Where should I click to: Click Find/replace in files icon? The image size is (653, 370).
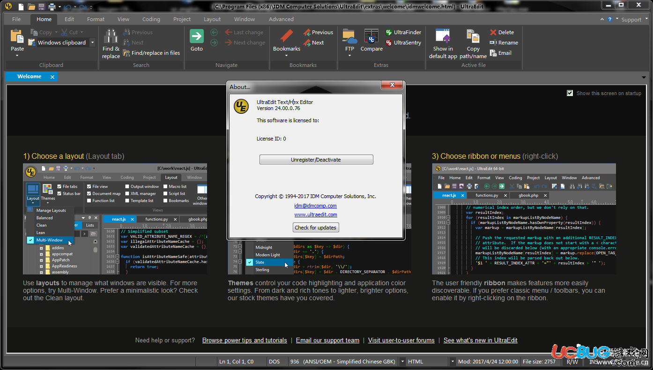click(151, 53)
